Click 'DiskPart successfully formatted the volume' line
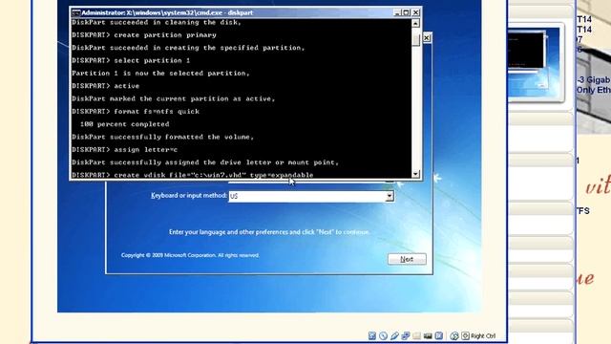Viewport: 611px width, 344px height. click(x=163, y=137)
